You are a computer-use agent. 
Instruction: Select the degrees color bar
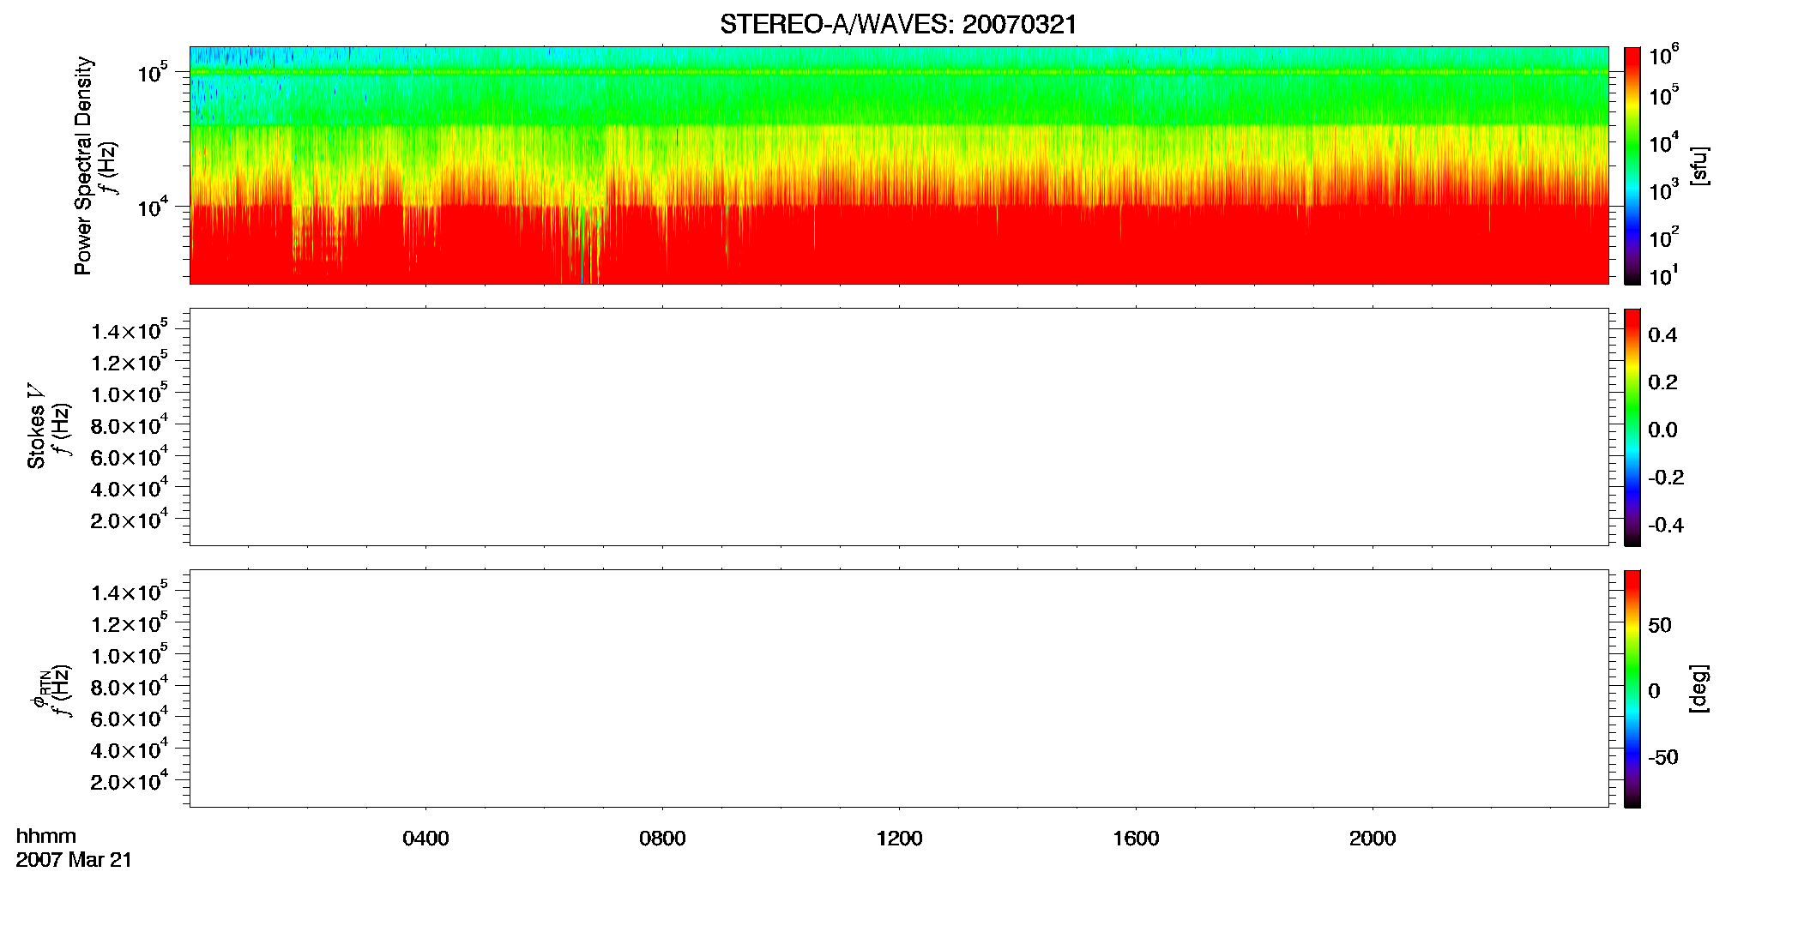click(1632, 688)
